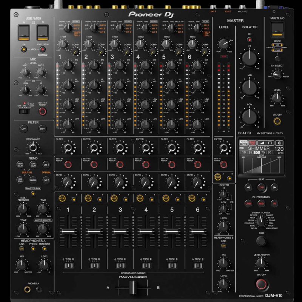This screenshot has height=302, width=302.
Task: Turn channel 1 input selector knob
Action: 68,28
